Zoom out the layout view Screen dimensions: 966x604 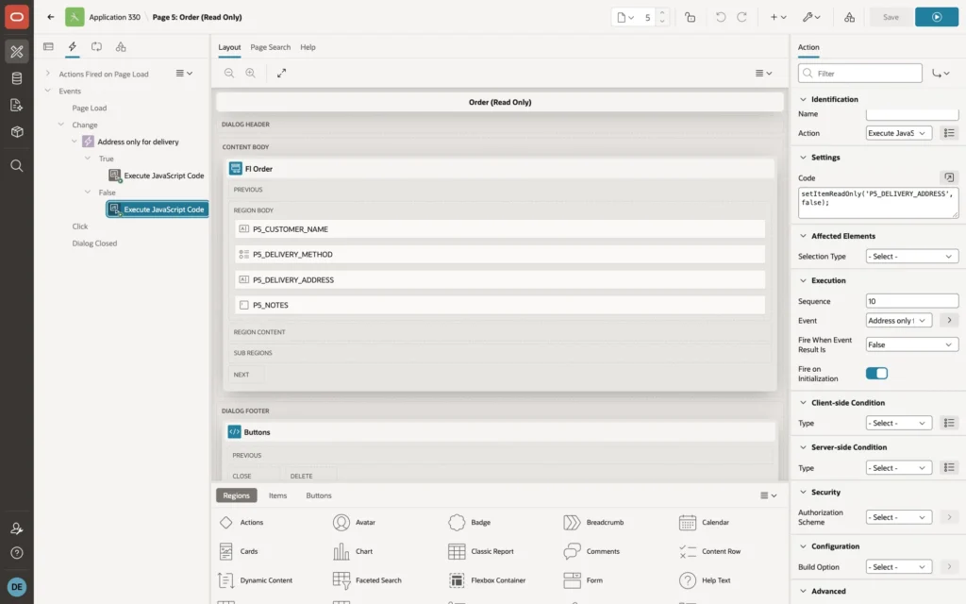tap(229, 73)
